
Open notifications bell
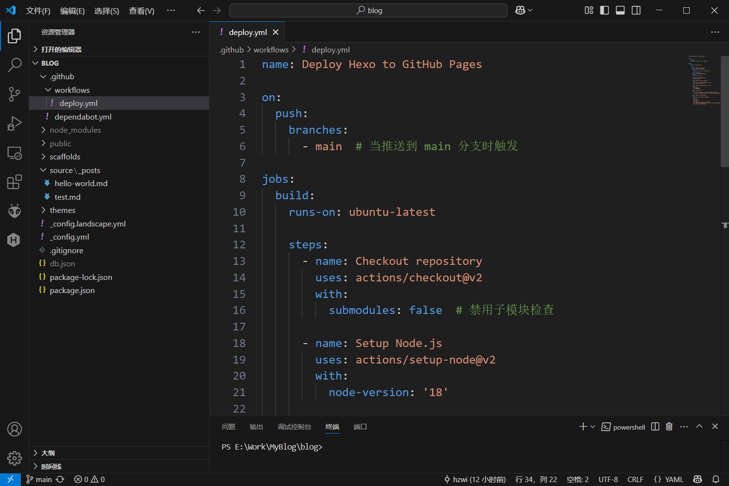(716, 479)
